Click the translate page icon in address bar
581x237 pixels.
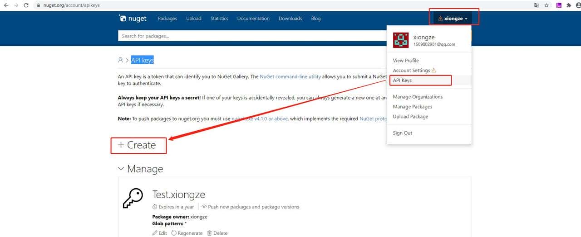tap(536, 5)
